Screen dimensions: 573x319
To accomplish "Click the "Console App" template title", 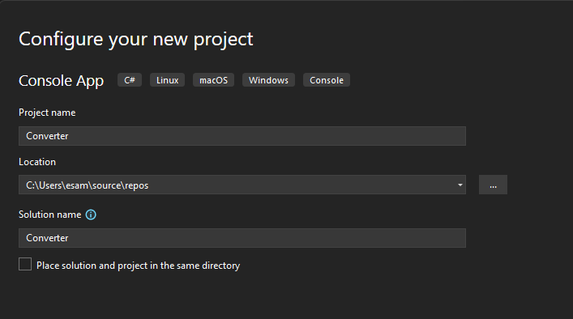I will (62, 81).
